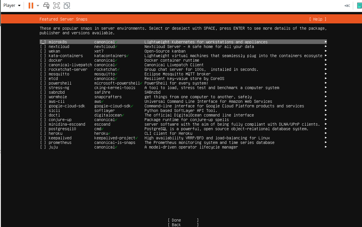Toggle the nextcloud snap checkbox
This screenshot has width=362, height=227.
click(43, 47)
